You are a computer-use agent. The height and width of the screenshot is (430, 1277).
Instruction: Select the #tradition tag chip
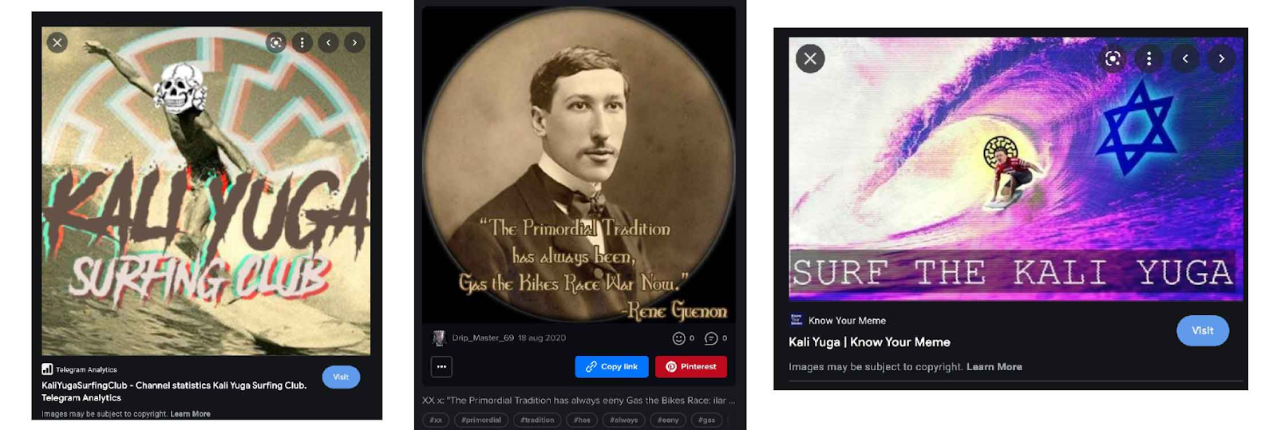pyautogui.click(x=537, y=420)
